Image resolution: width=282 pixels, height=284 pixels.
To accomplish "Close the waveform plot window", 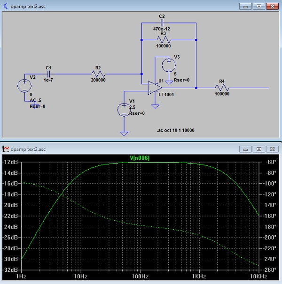I will pyautogui.click(x=272, y=149).
